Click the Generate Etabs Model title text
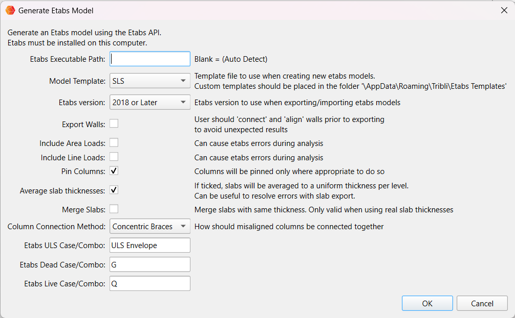 [x=56, y=10]
